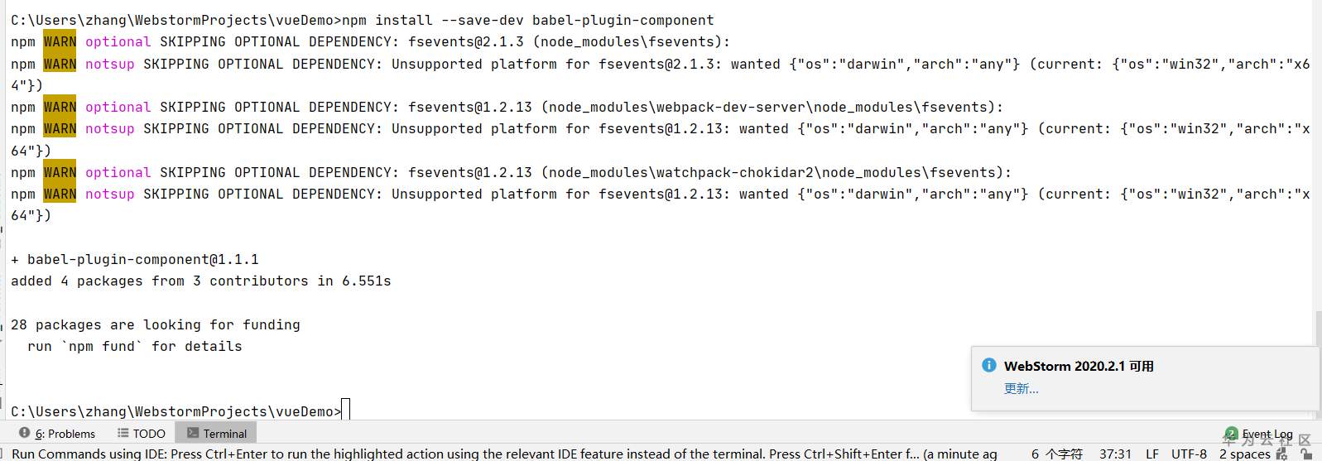Click the settings gear icon in status bar

pos(1282,454)
